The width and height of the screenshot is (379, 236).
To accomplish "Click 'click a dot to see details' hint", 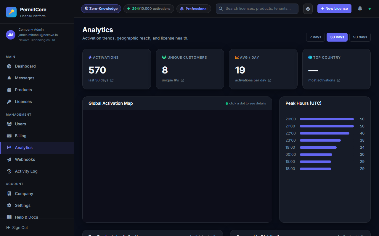I will click(248, 104).
